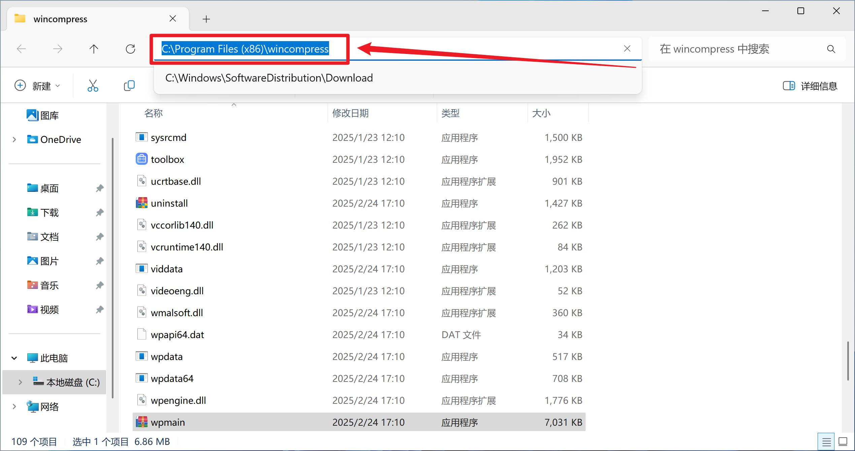
Task: Refresh the current folder
Action: (x=130, y=49)
